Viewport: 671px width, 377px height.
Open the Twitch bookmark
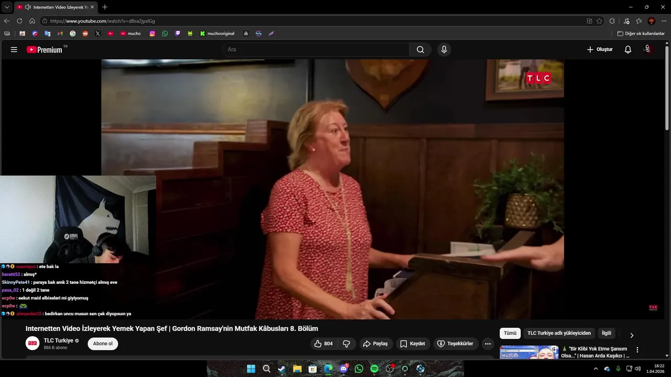pos(177,34)
